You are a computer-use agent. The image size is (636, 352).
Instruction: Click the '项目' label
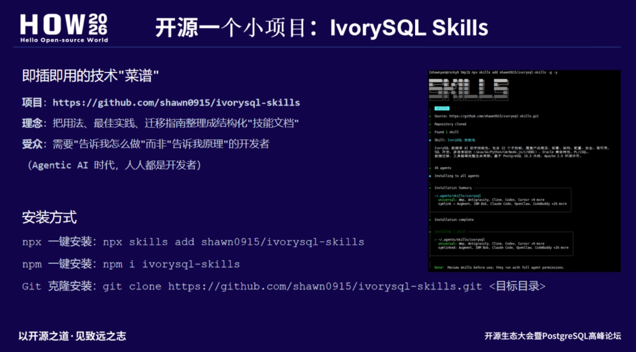click(x=32, y=102)
